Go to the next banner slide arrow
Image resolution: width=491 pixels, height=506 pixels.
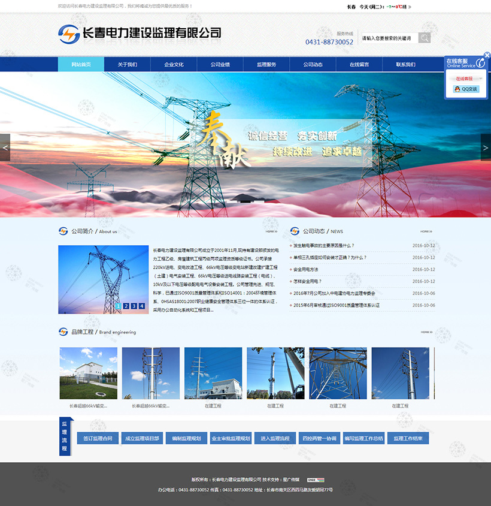(x=486, y=147)
